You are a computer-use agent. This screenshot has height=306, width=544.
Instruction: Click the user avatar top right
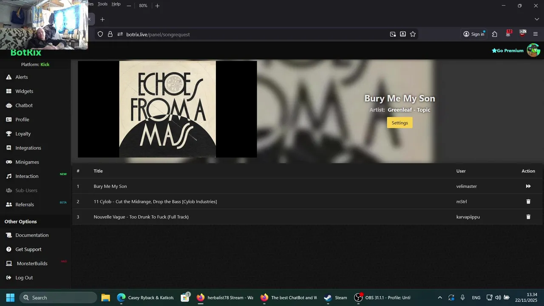pyautogui.click(x=533, y=50)
